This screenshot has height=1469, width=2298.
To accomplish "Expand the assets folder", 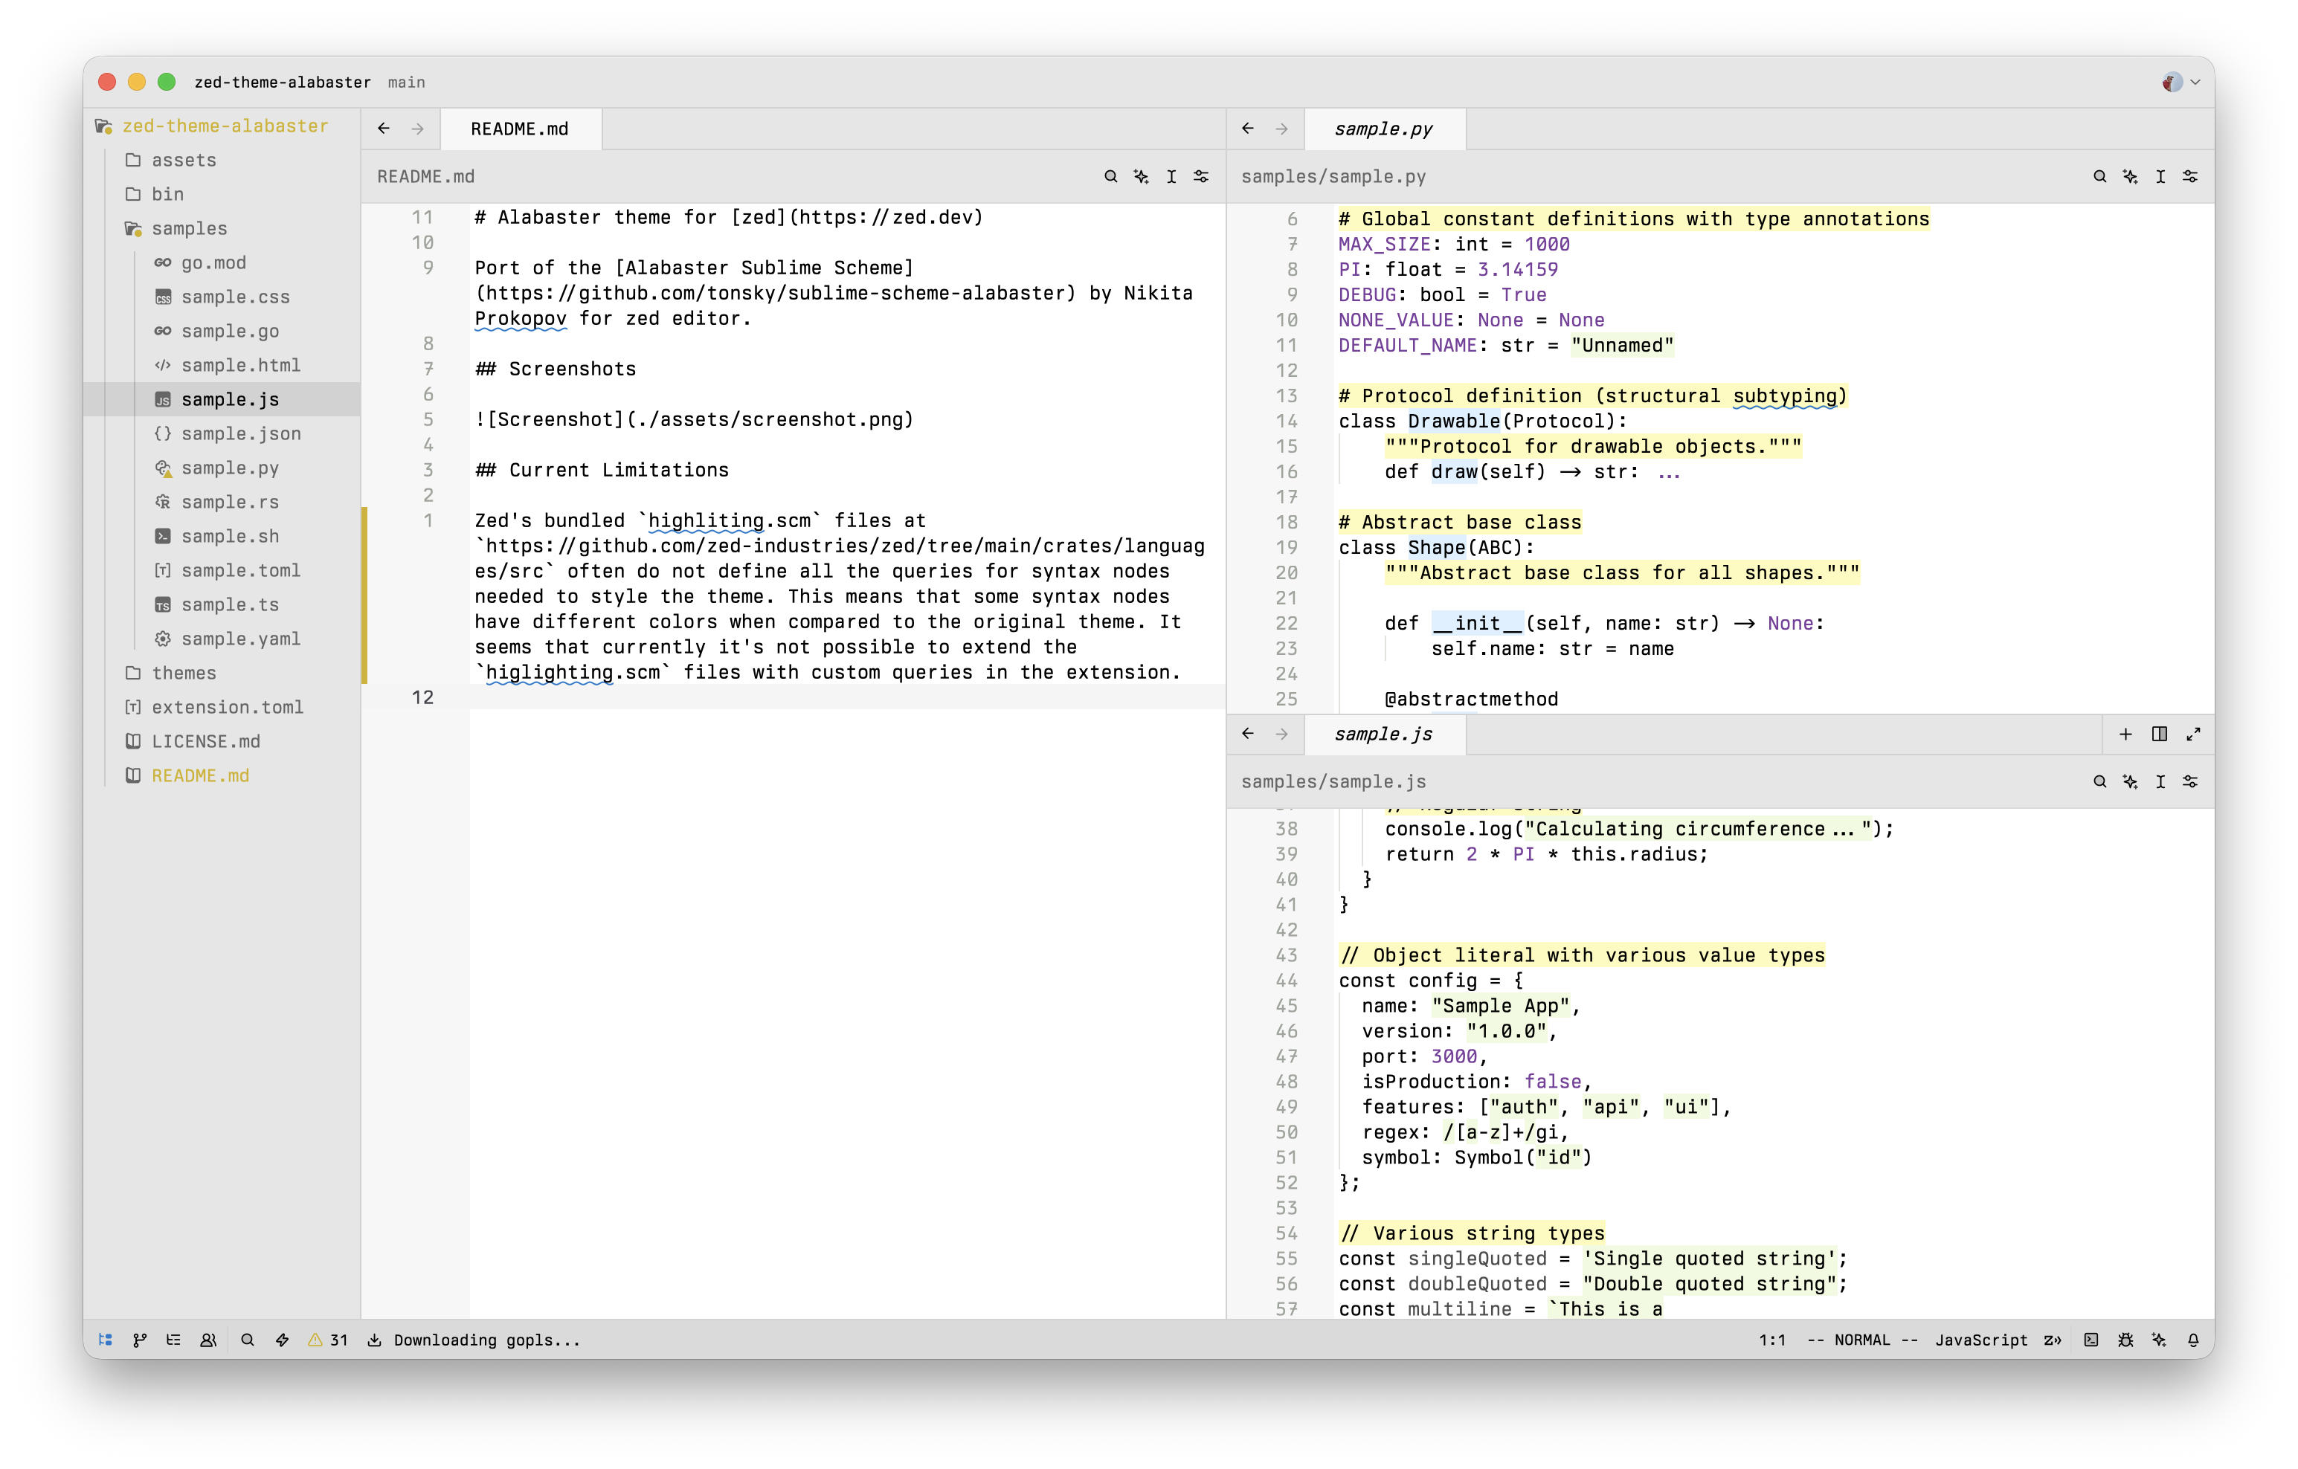I will 182,159.
